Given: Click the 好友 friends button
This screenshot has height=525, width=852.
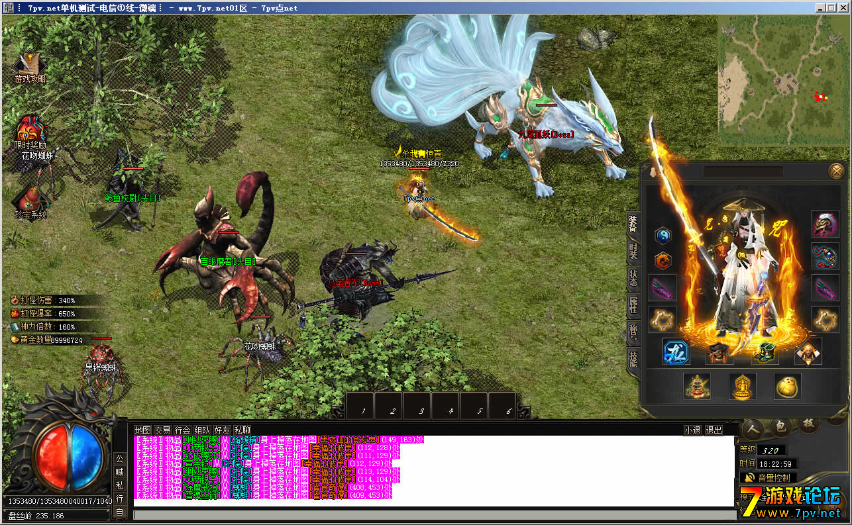Looking at the screenshot, I should point(223,430).
